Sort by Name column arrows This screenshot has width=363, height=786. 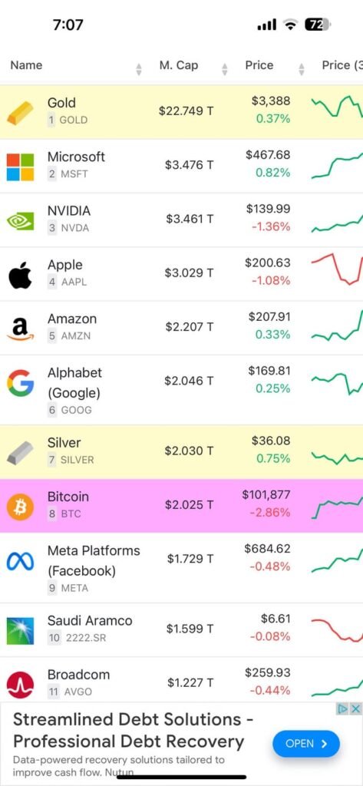pyautogui.click(x=139, y=70)
